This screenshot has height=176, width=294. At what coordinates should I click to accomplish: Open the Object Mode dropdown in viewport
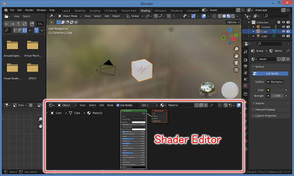(x=70, y=16)
